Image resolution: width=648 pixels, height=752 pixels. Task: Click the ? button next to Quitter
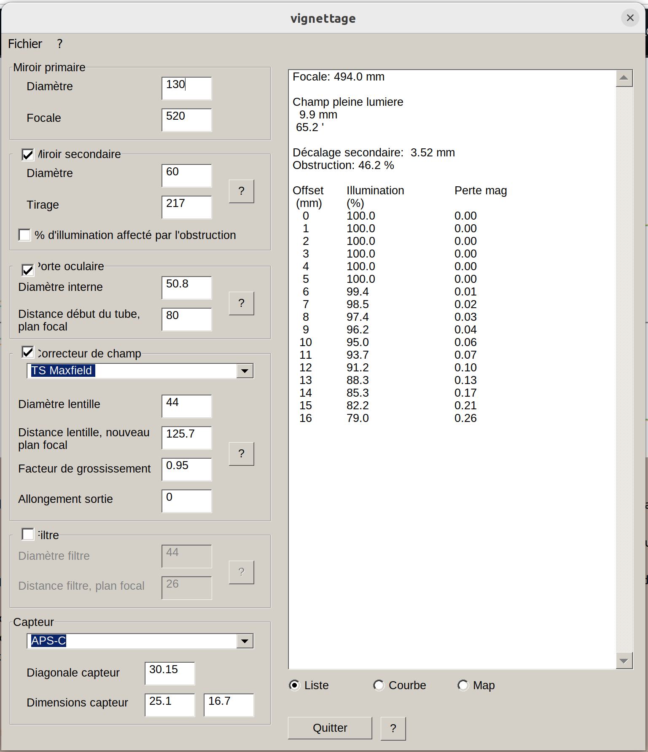point(393,728)
